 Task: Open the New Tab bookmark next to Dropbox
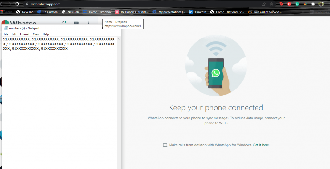pos(70,12)
